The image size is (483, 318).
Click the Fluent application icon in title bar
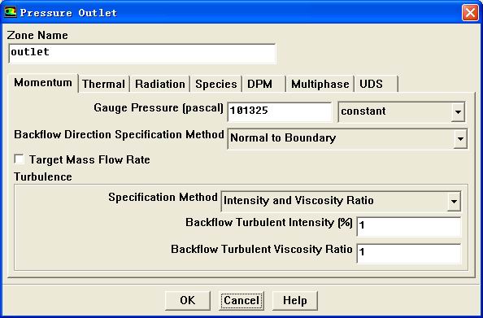point(11,12)
